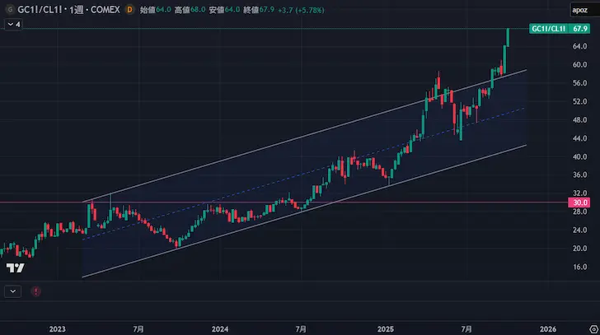
Task: Expand the collapsed indicators legend showing 4
Action: [13, 25]
